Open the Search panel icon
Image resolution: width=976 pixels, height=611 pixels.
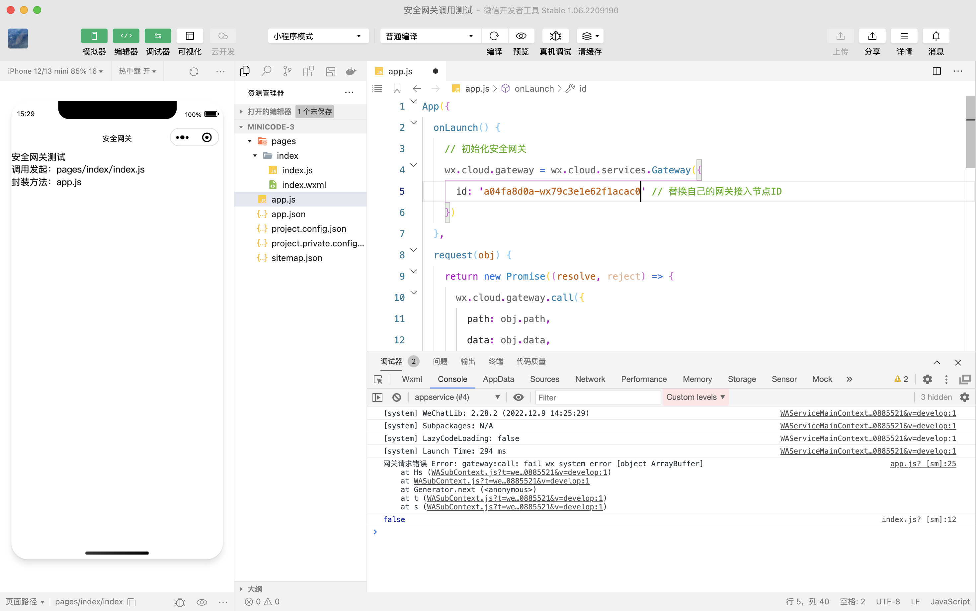pos(266,71)
